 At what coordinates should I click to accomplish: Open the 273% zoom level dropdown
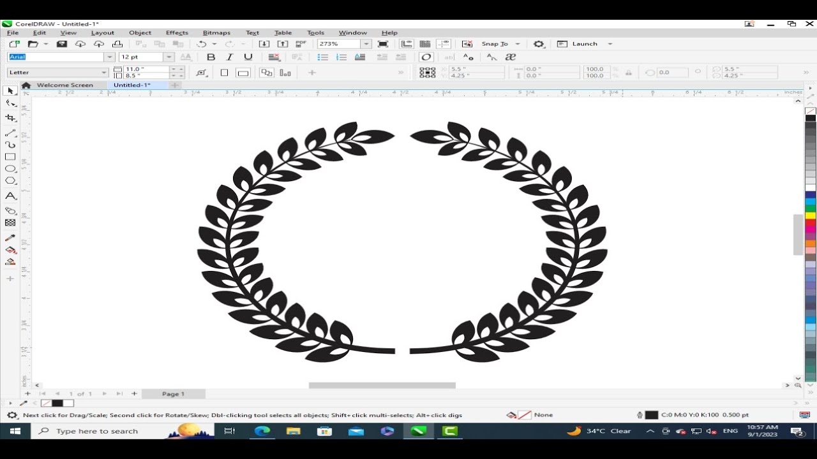366,44
